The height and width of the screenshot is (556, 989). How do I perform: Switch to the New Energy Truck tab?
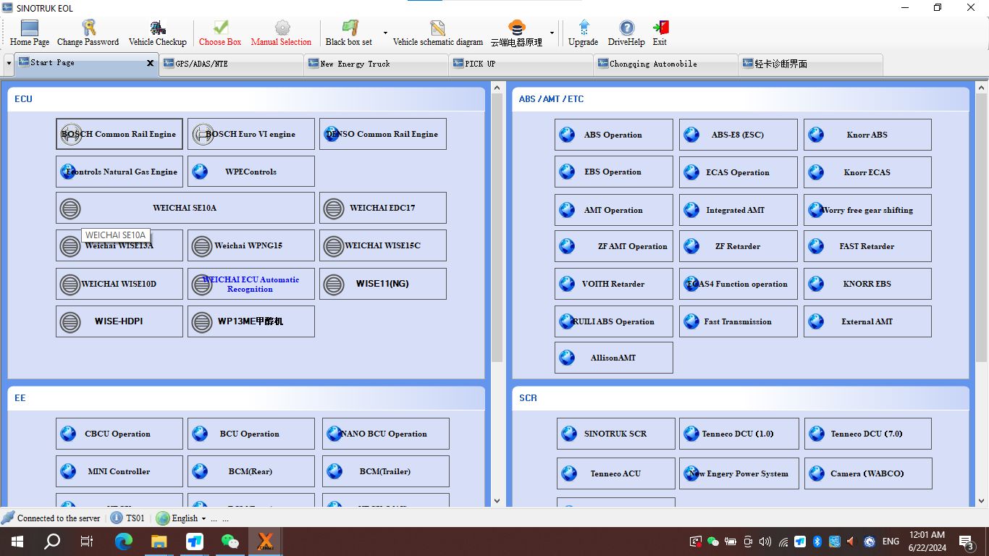pyautogui.click(x=375, y=64)
